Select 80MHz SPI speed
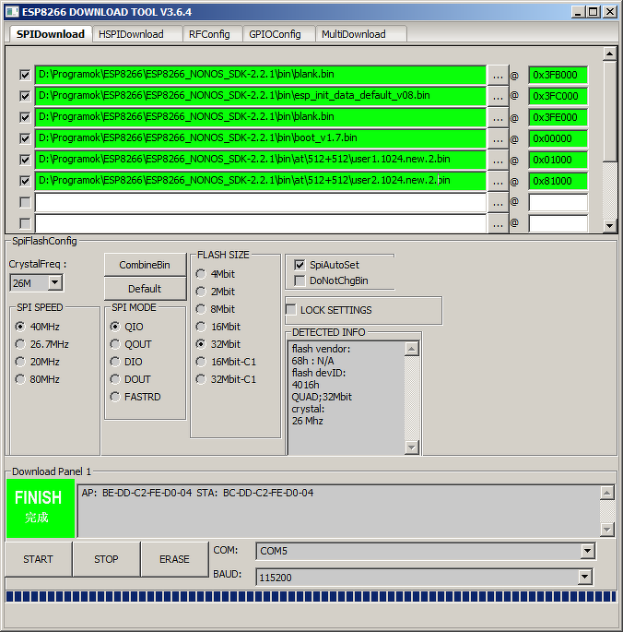Viewport: 623px width, 632px height. click(38, 379)
